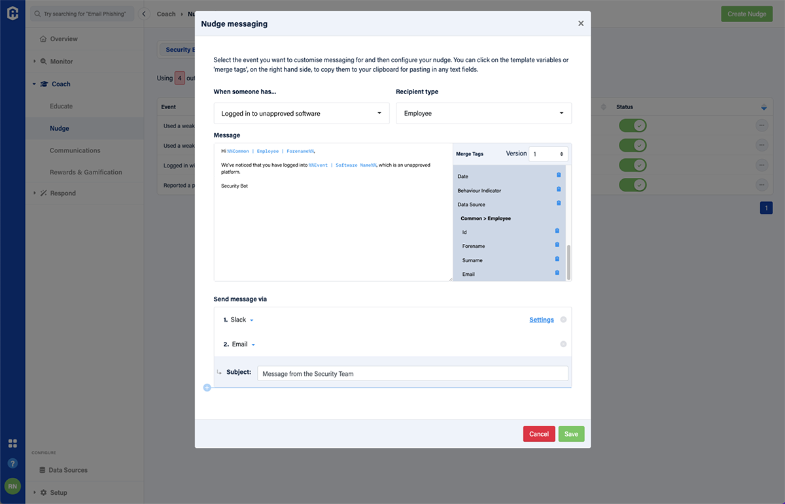
Task: Click the email Subject input field
Action: (x=412, y=373)
